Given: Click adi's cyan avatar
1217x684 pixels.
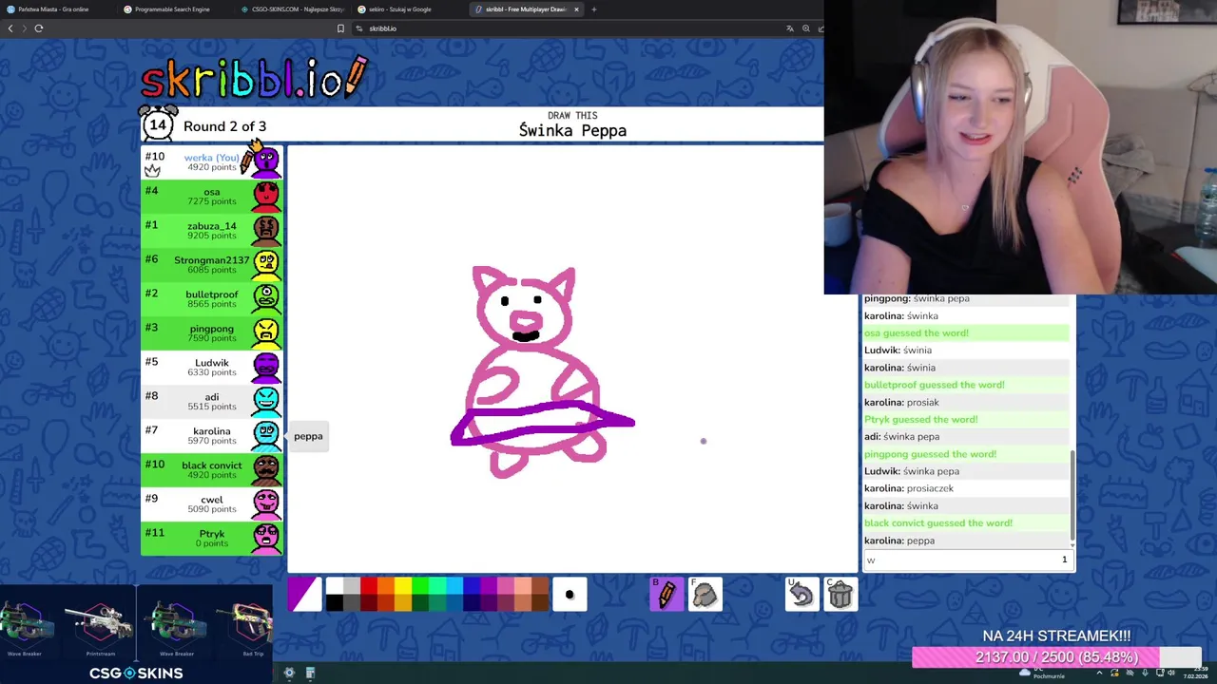Looking at the screenshot, I should [x=266, y=401].
